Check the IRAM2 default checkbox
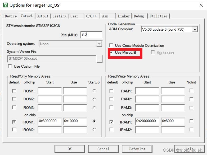Viewport: 207px width, 155px height. pos(111,130)
